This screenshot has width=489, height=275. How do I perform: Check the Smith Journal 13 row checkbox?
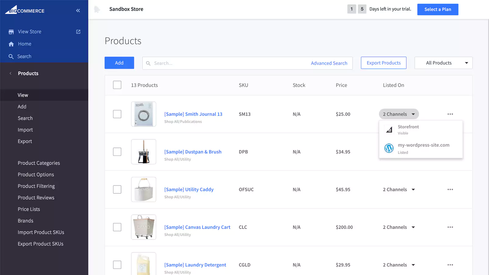117,114
